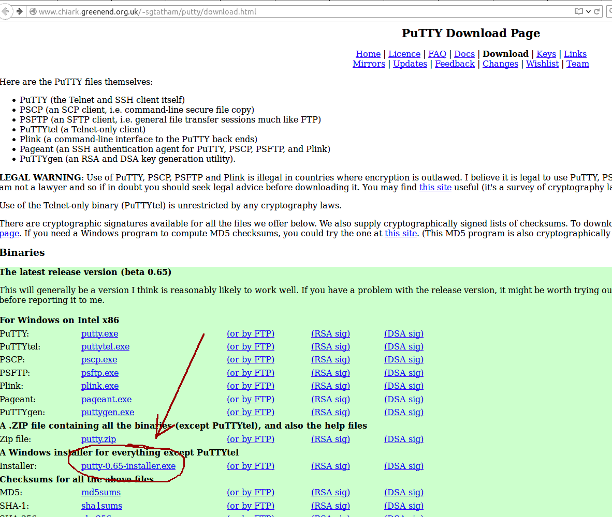Open RSA sig link for pscp.exe
612x517 pixels.
330,359
